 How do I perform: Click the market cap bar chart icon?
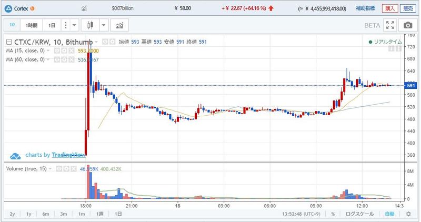[85, 8]
